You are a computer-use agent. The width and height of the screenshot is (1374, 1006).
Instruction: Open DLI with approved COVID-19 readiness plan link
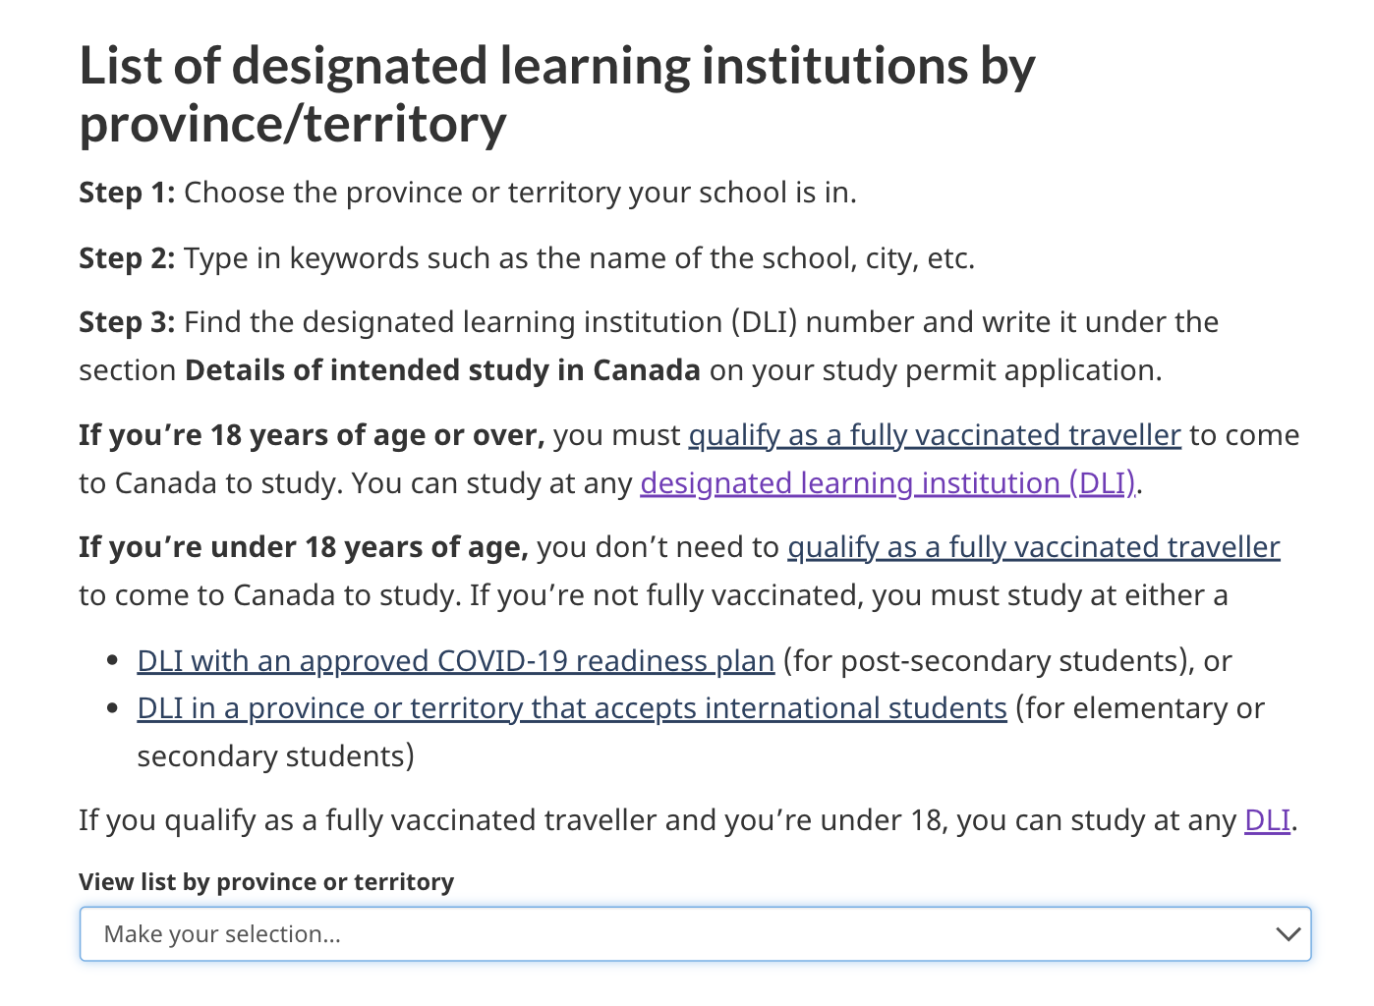point(456,661)
